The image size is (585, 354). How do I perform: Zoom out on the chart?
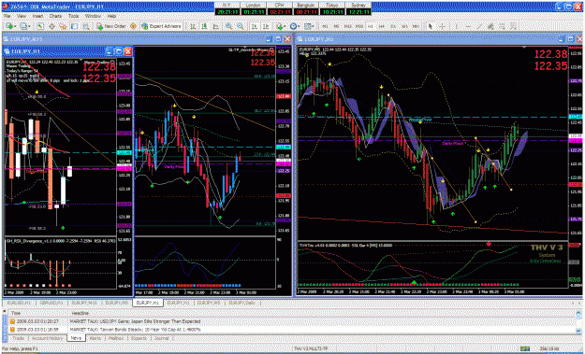[241, 26]
